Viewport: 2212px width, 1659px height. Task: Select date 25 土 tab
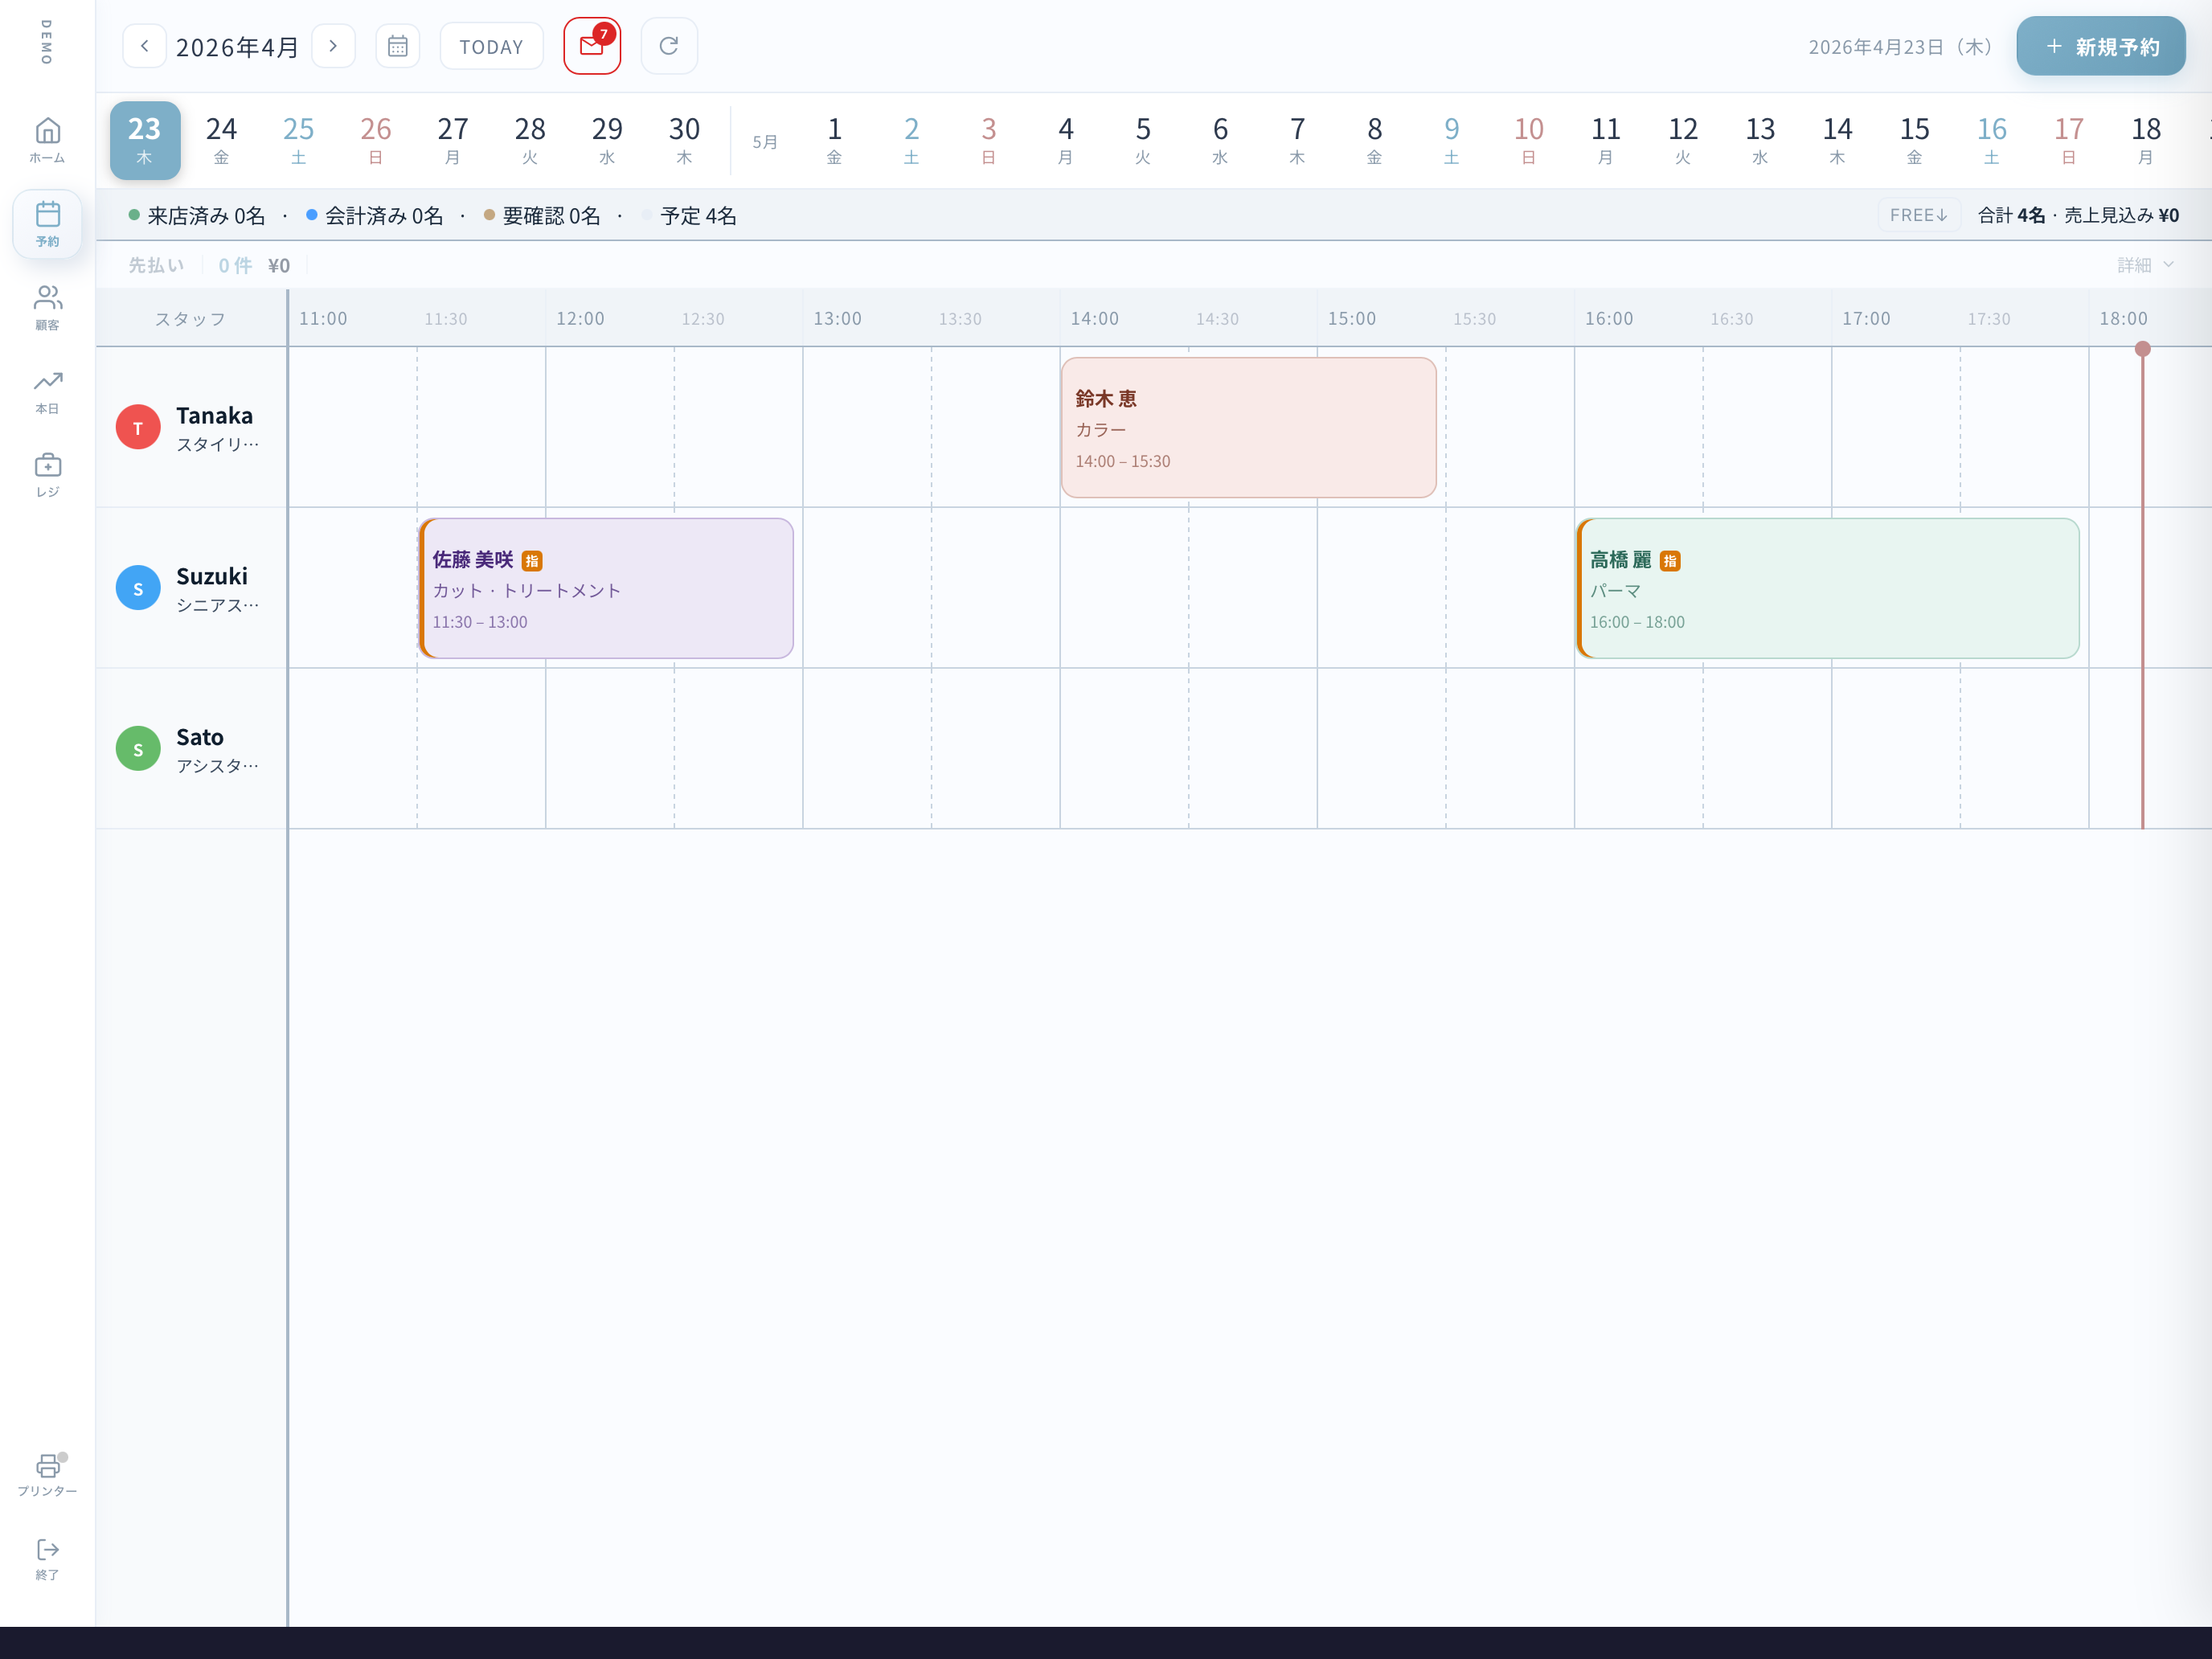coord(298,140)
